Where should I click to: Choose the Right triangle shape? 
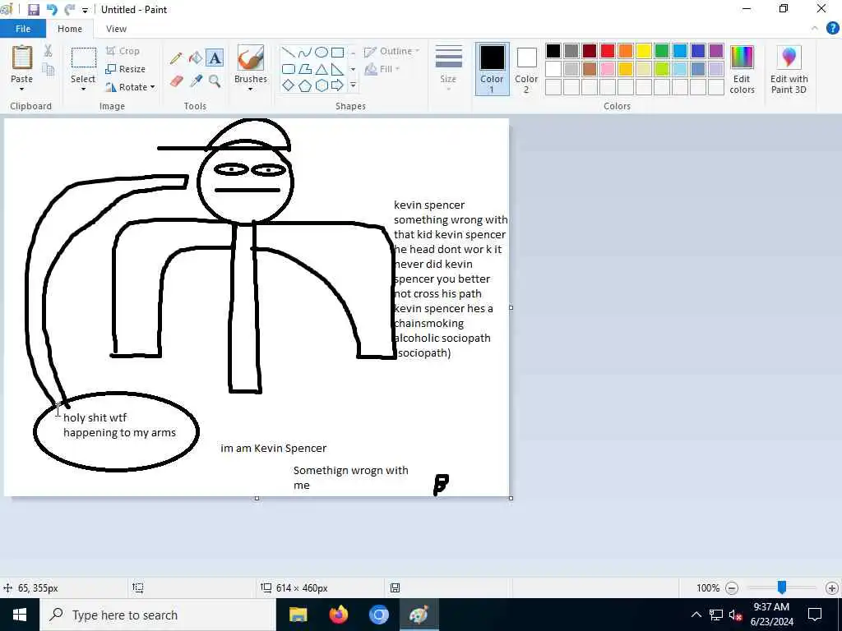tap(337, 69)
